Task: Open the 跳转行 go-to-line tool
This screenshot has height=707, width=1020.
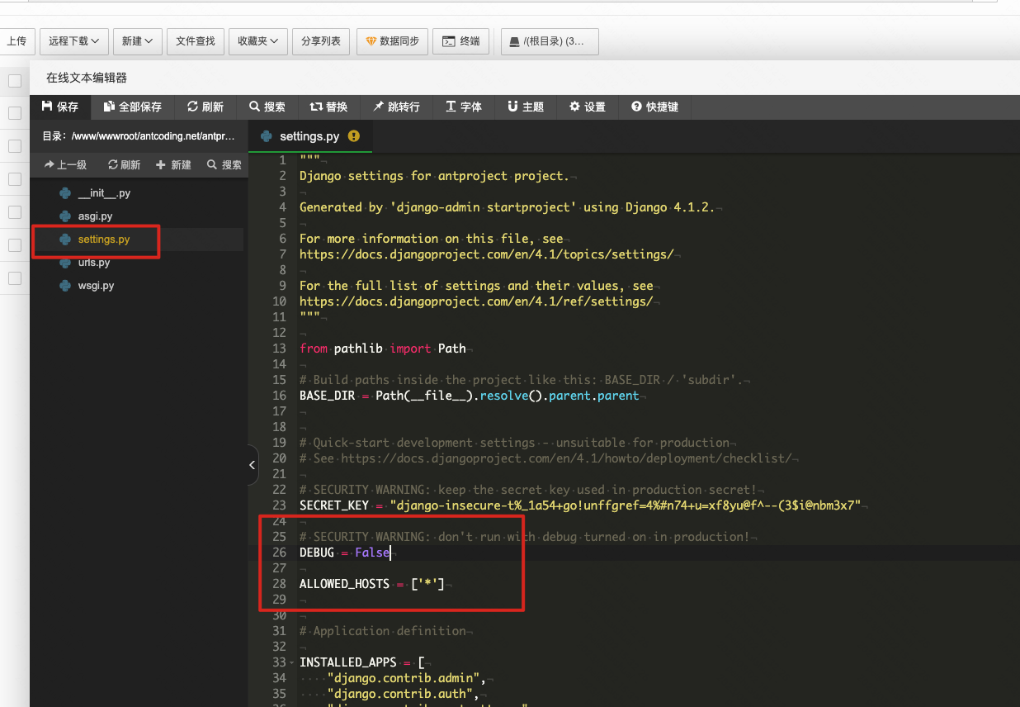Action: (x=396, y=107)
